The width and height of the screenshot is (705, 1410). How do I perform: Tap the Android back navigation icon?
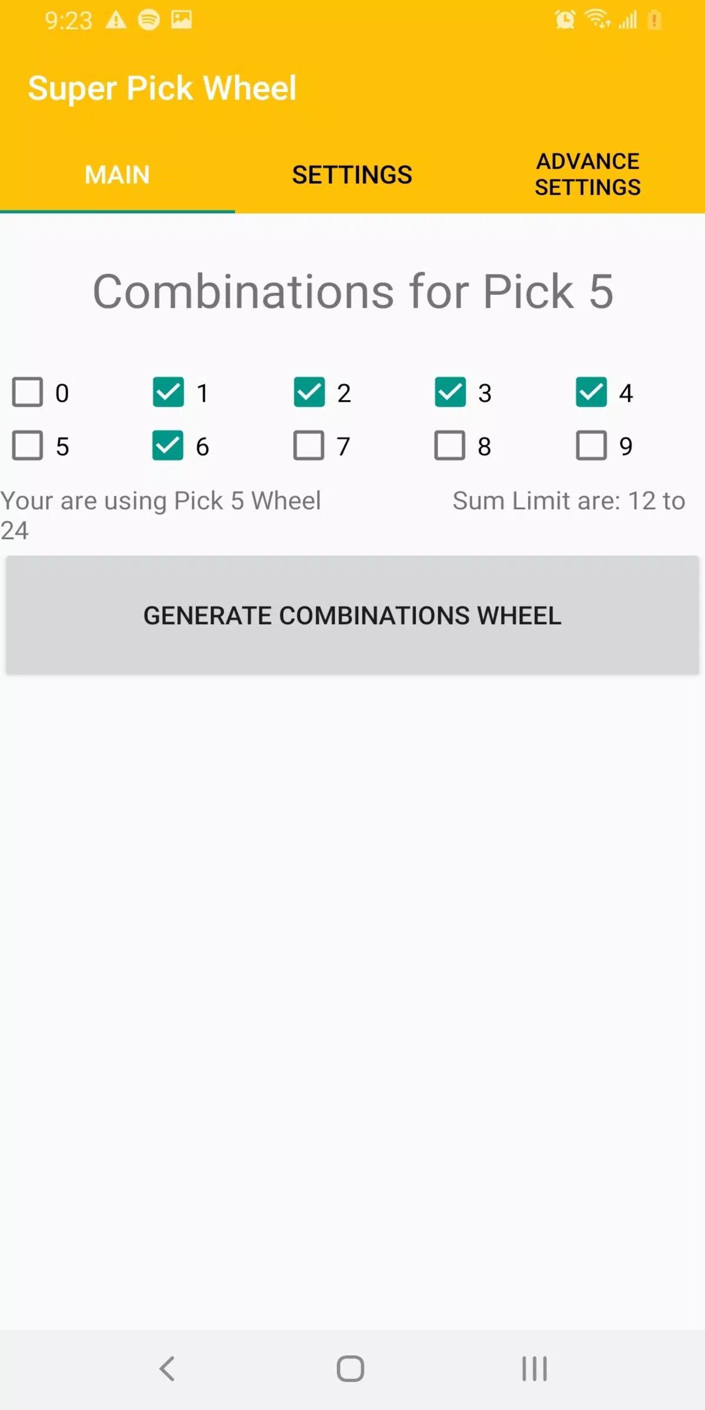(x=167, y=1368)
